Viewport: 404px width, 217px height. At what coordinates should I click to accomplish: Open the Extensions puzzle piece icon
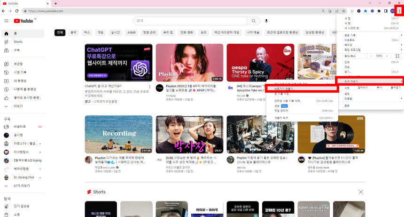click(379, 11)
